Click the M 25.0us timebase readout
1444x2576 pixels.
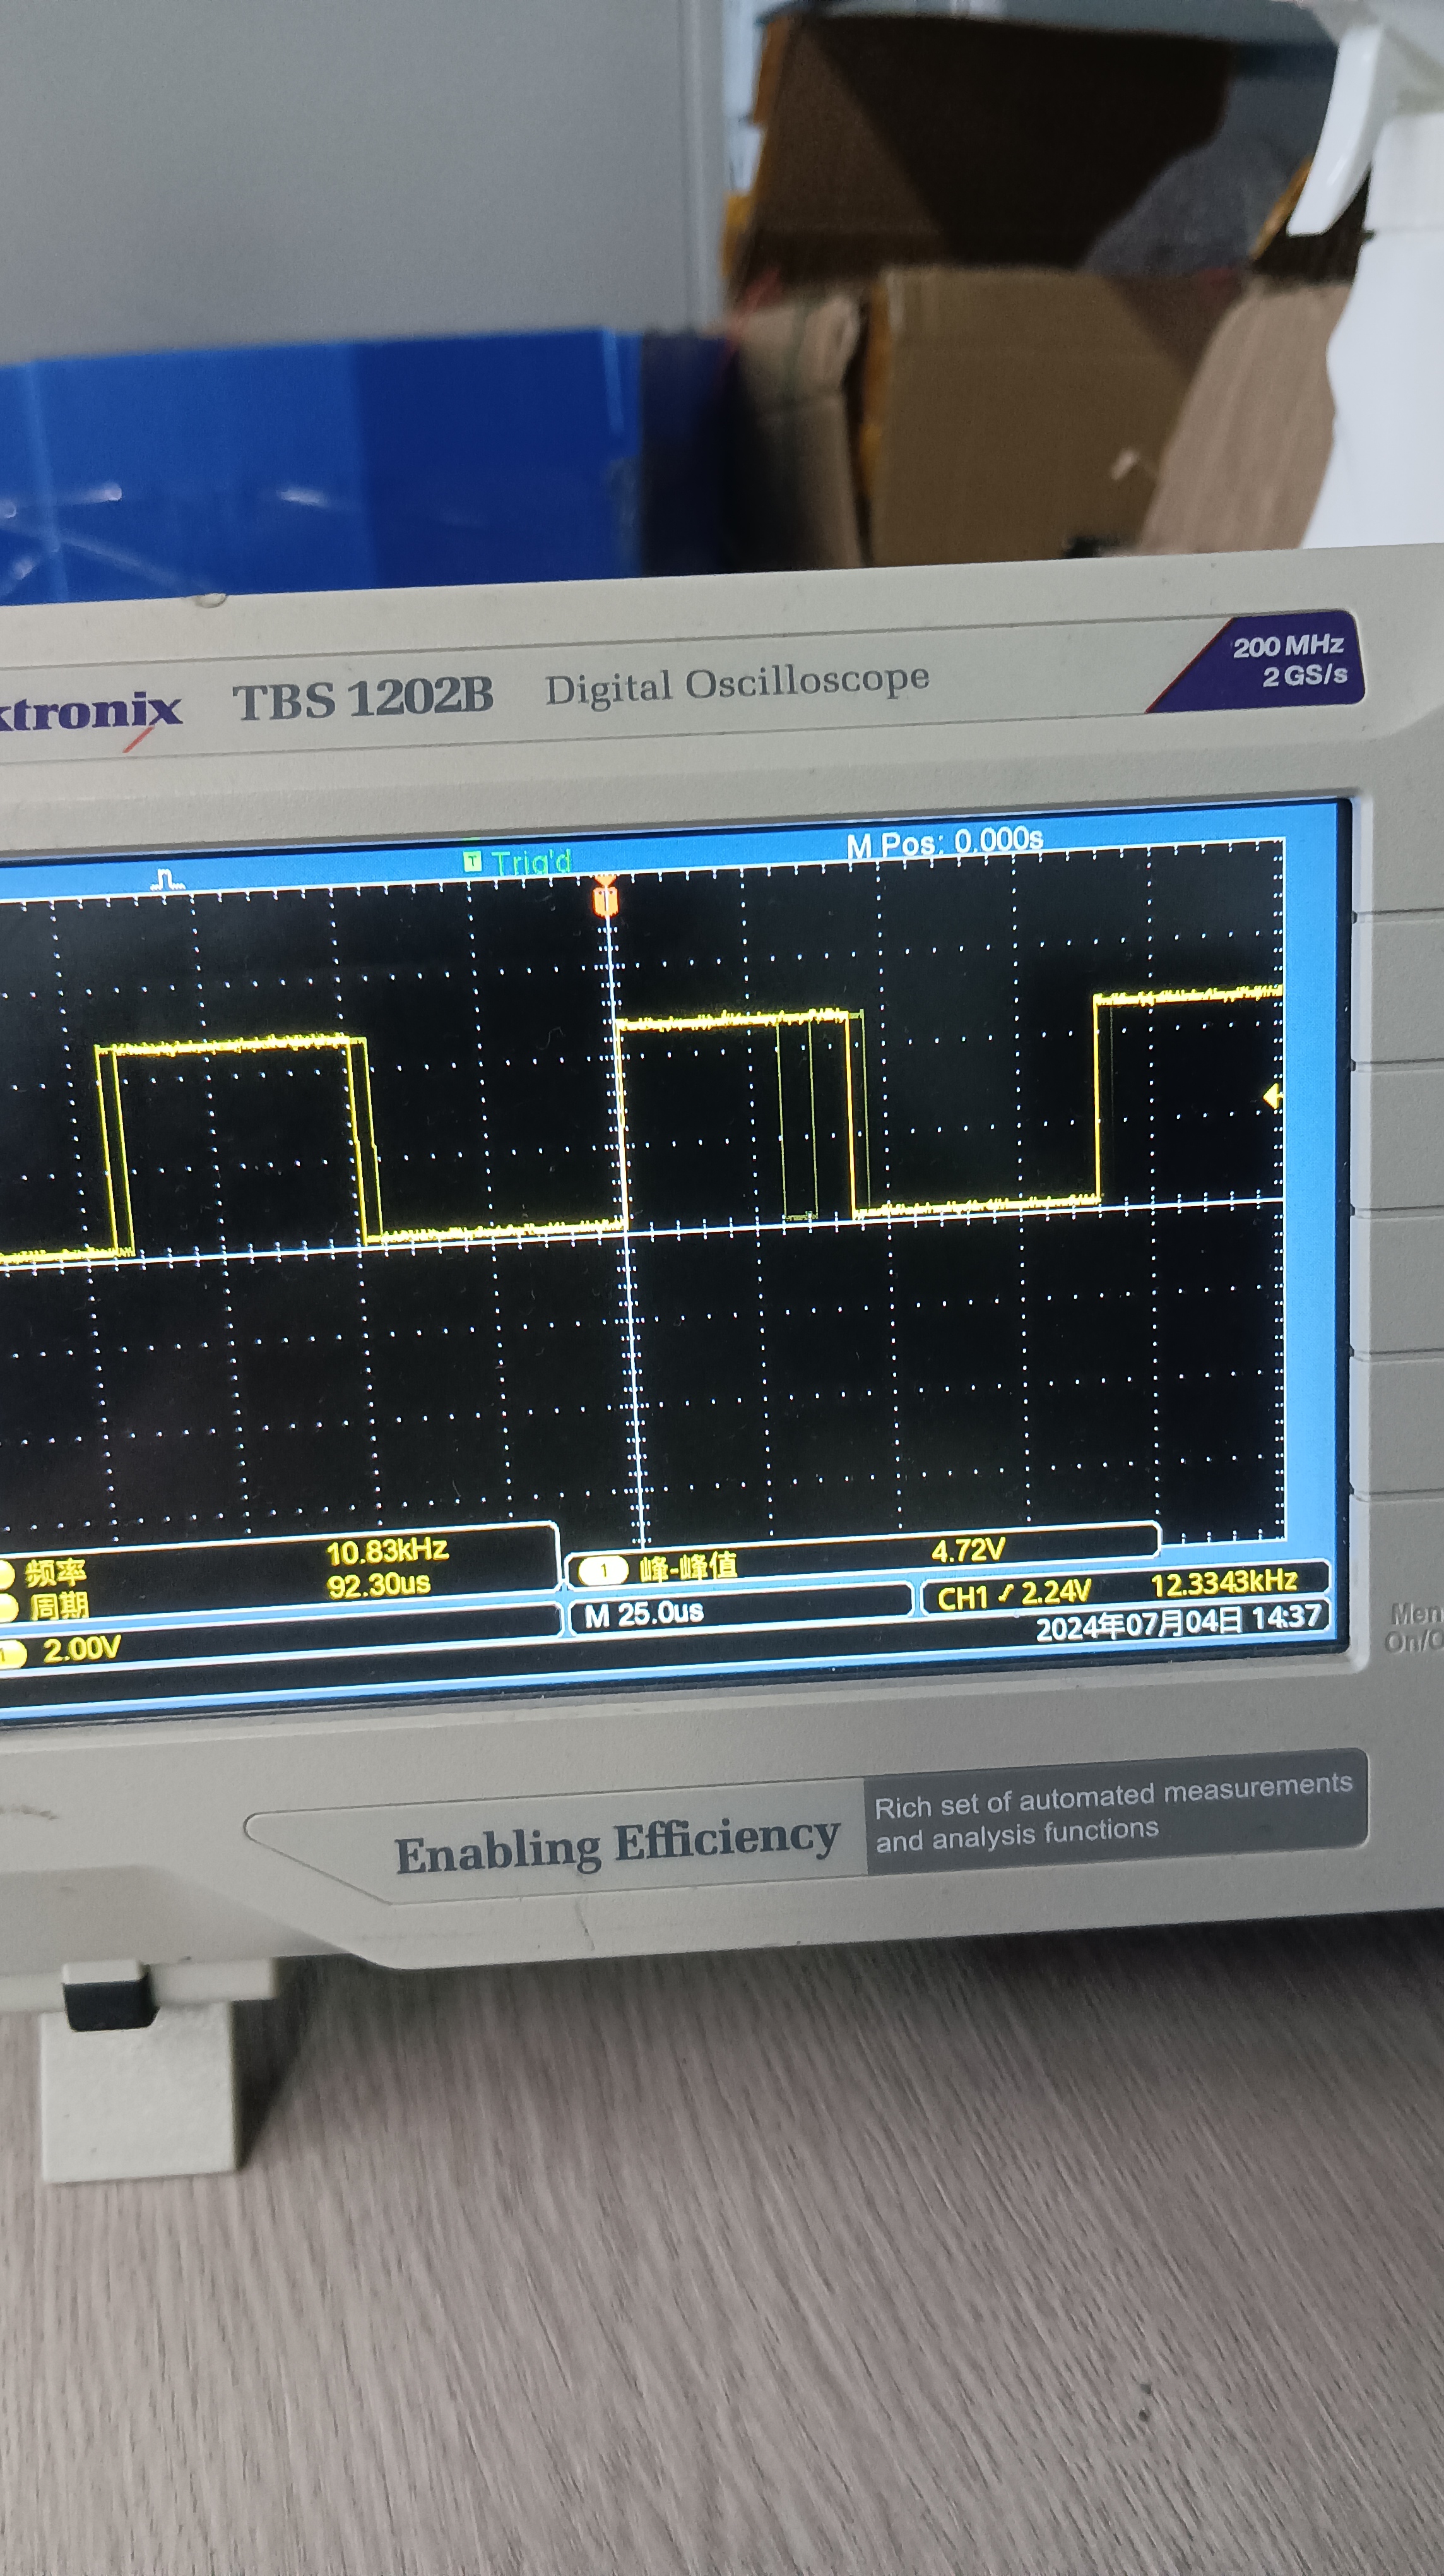pyautogui.click(x=644, y=1614)
